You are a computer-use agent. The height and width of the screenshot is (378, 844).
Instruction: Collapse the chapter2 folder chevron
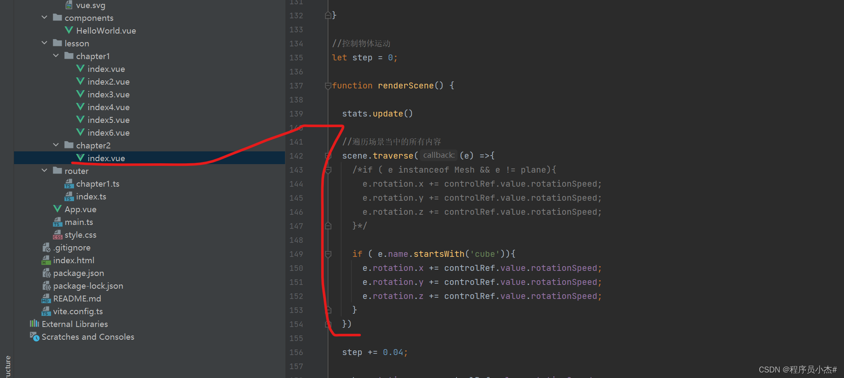56,145
